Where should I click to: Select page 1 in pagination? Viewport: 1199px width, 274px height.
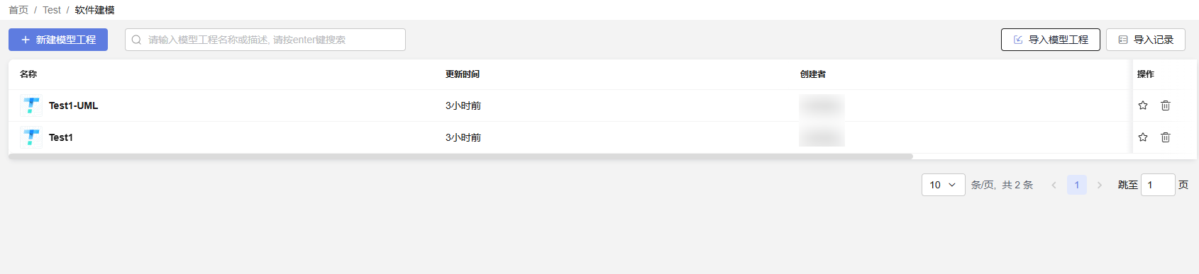pos(1076,185)
